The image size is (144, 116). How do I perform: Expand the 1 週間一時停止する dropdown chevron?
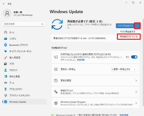[134, 69]
